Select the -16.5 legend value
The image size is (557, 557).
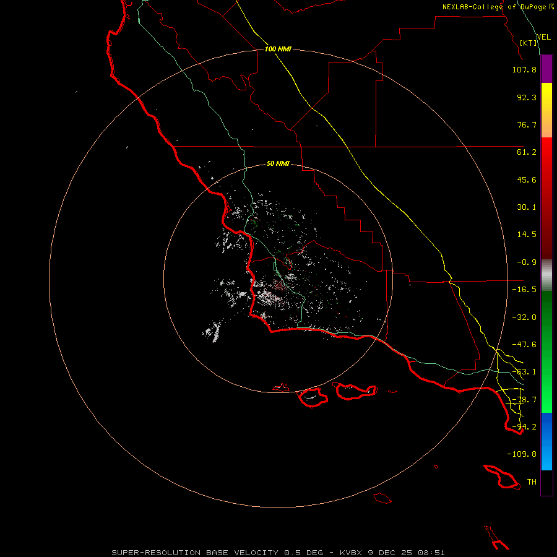coord(524,290)
